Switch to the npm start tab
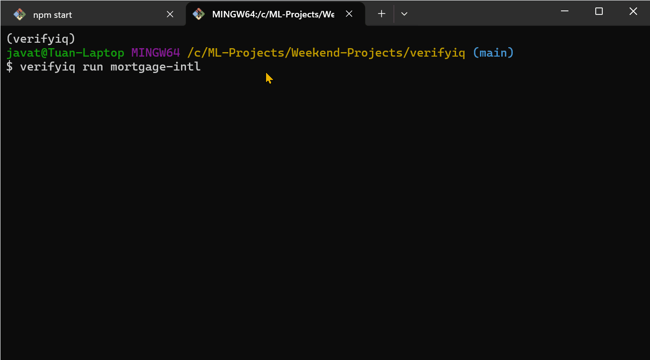Image resolution: width=650 pixels, height=360 pixels. pyautogui.click(x=93, y=14)
